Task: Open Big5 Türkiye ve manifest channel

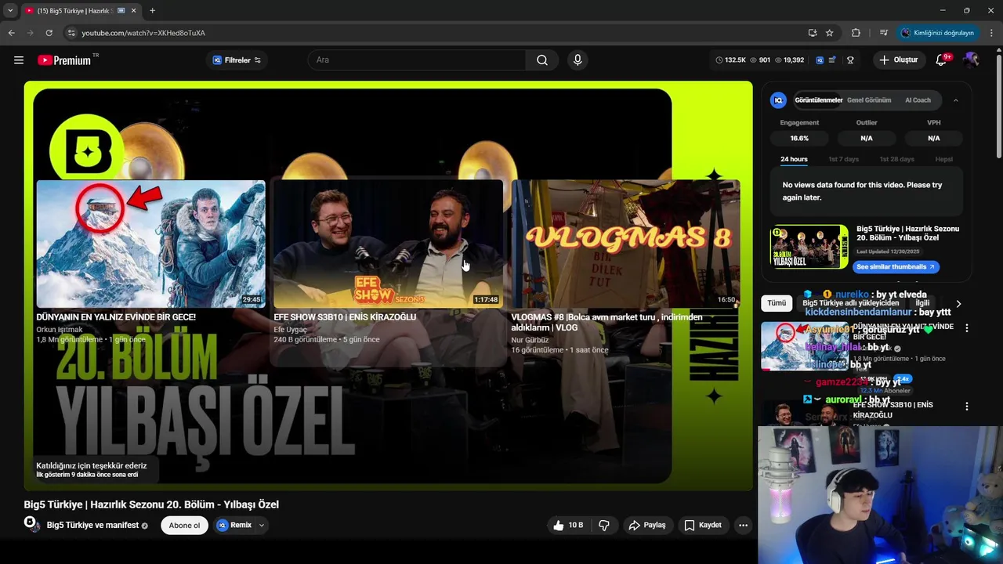Action: [92, 526]
